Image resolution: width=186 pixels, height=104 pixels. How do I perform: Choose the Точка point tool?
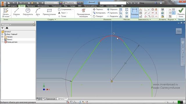pyautogui.click(x=62, y=16)
